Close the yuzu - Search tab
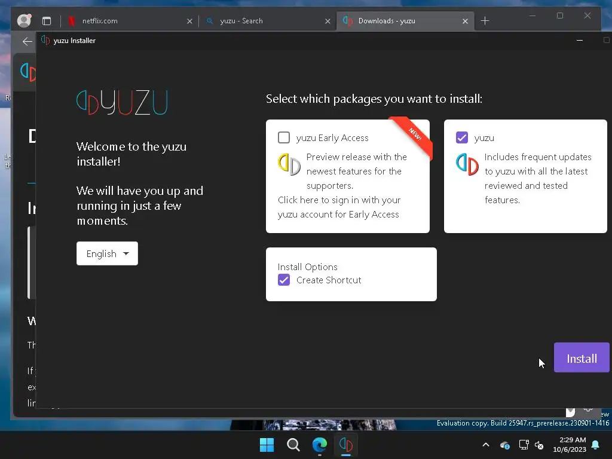Screen dimensions: 612x459 [x=328, y=21]
